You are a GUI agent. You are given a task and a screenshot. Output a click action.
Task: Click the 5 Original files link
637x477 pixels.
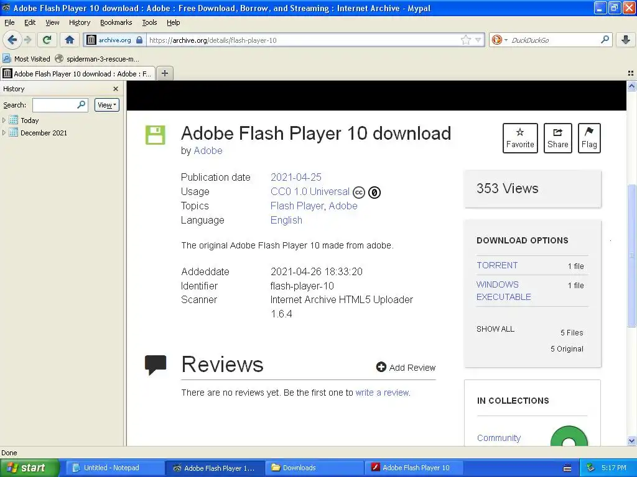point(567,349)
